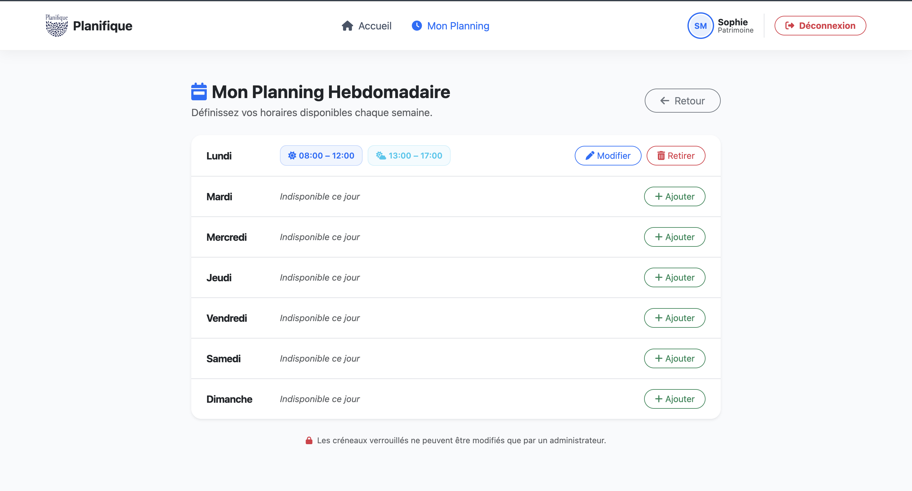Add availability for Vendredi
The height and width of the screenshot is (491, 912).
point(674,318)
